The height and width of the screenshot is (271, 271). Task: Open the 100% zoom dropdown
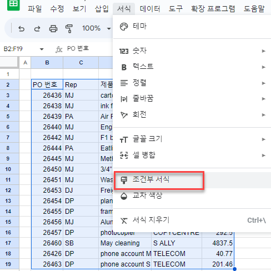tap(96, 28)
